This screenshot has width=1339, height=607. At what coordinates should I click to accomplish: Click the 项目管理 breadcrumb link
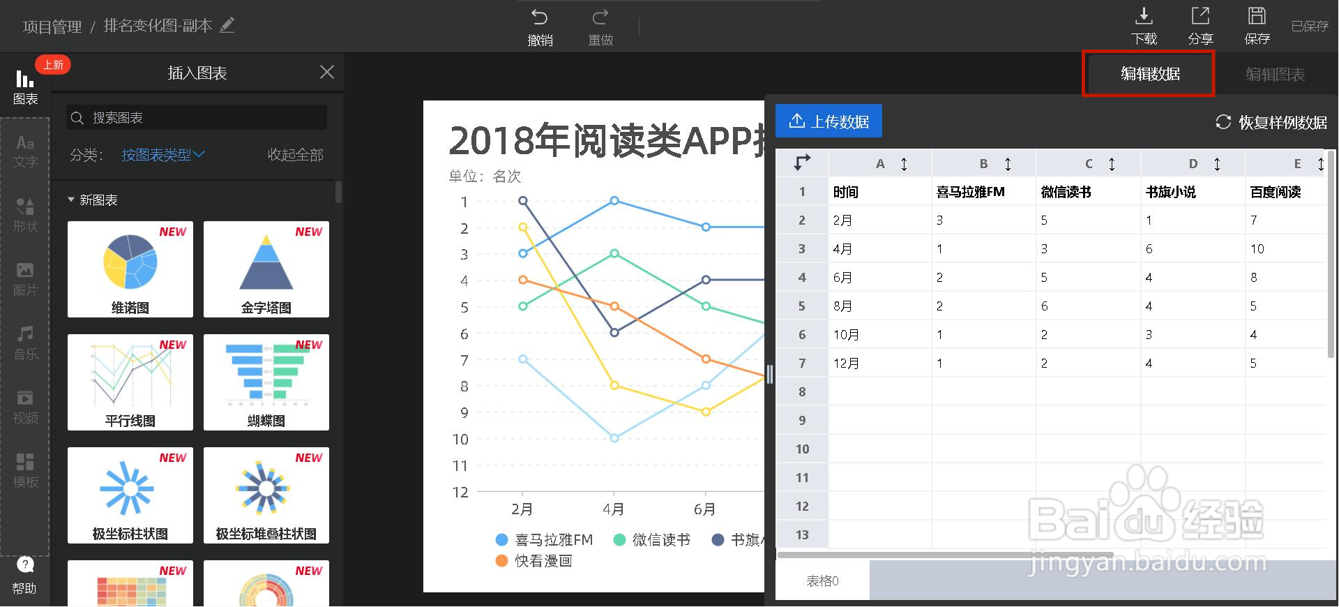click(52, 27)
